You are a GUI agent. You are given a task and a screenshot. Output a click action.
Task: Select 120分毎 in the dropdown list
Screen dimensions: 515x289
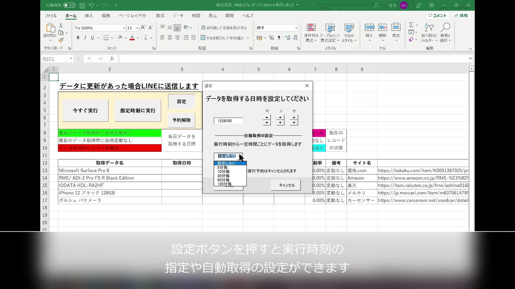[230, 184]
